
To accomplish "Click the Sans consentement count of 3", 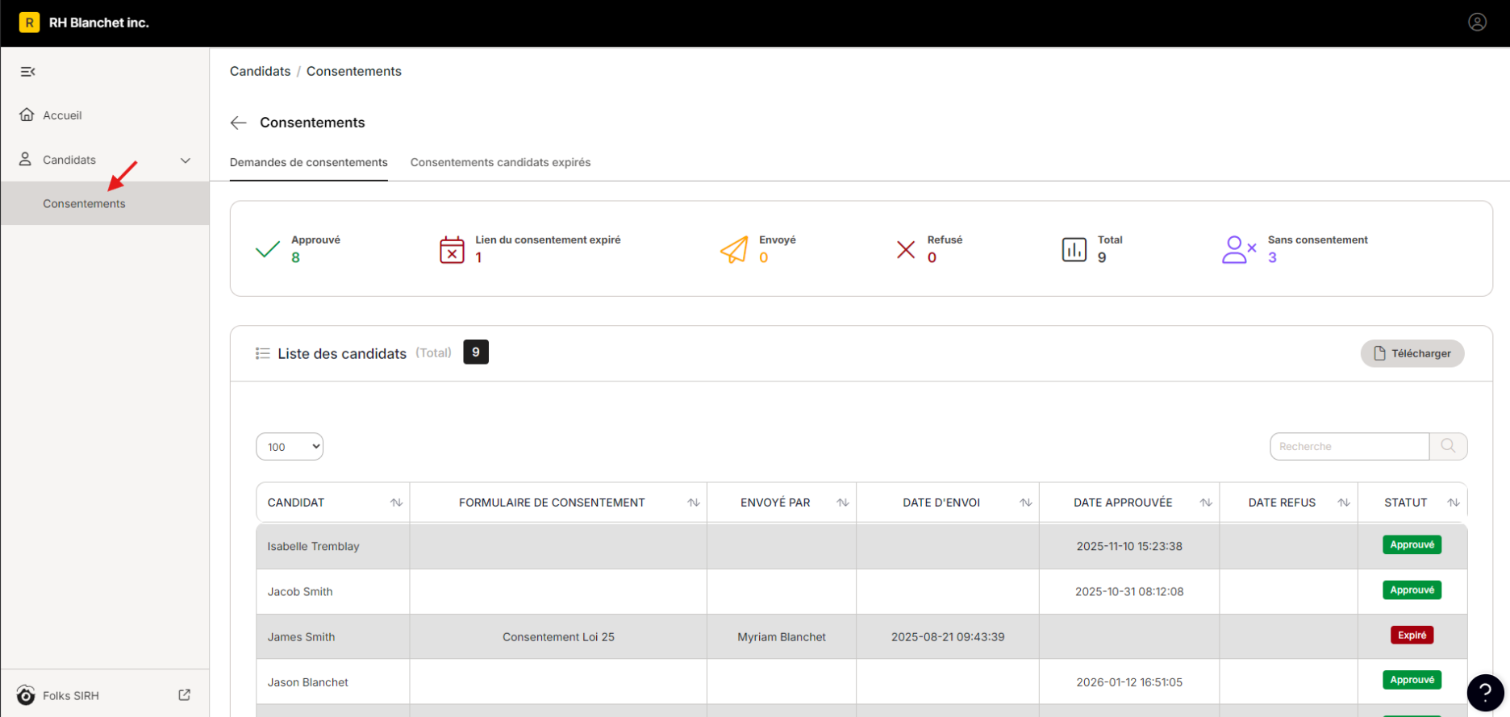I will [x=1272, y=258].
